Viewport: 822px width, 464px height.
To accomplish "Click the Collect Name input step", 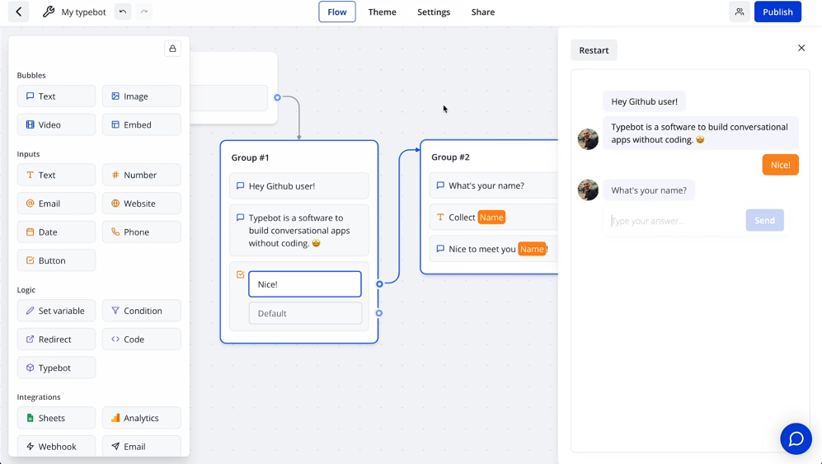I will click(x=493, y=218).
